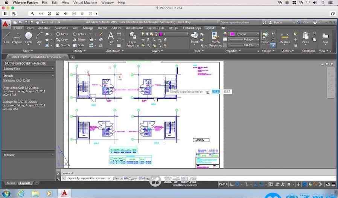
Task: Open the Customization menu icon in the status bar
Action: pyautogui.click(x=333, y=184)
